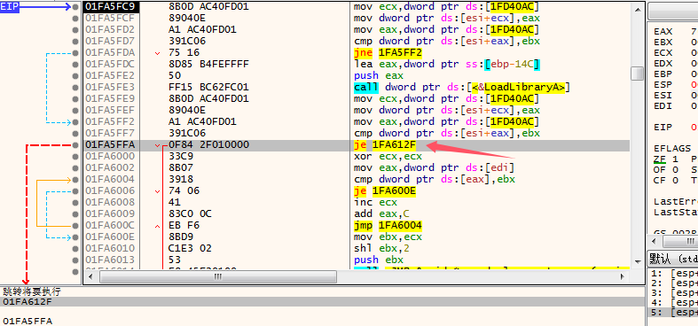Toggle breakpoint dot beside 01FA6000
The width and height of the screenshot is (698, 326).
tap(75, 156)
